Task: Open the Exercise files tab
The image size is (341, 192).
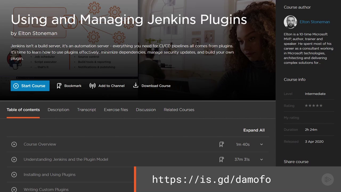Action: click(116, 110)
